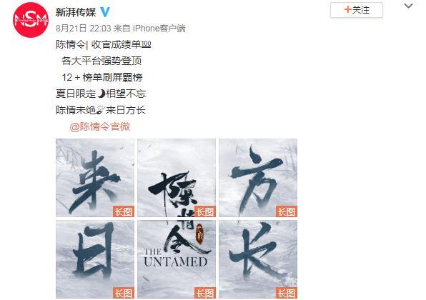Open The Untamed logo thumbnail
Screen dimensions: 426x300
pyautogui.click(x=177, y=259)
